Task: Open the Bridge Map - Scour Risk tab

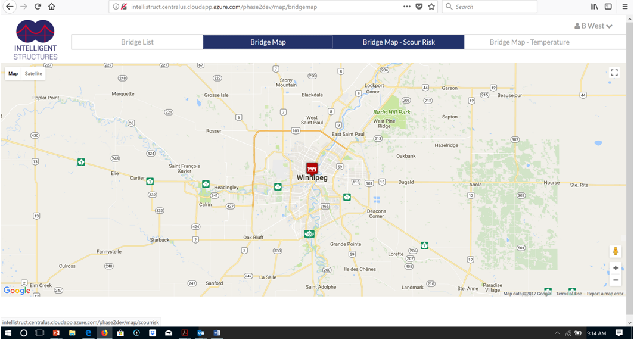Action: pos(398,42)
